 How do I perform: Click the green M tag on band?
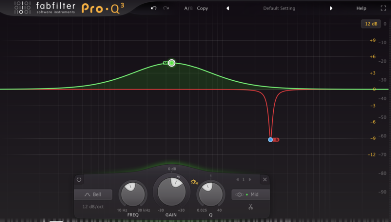click(165, 63)
